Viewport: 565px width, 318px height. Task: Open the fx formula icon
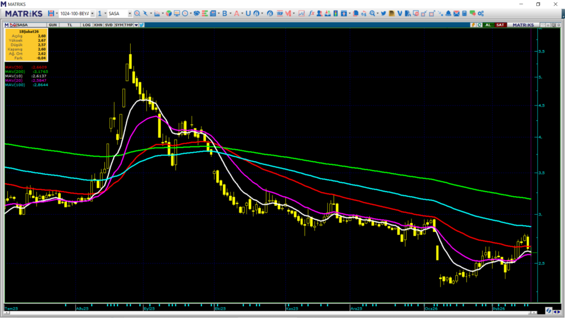click(x=311, y=13)
